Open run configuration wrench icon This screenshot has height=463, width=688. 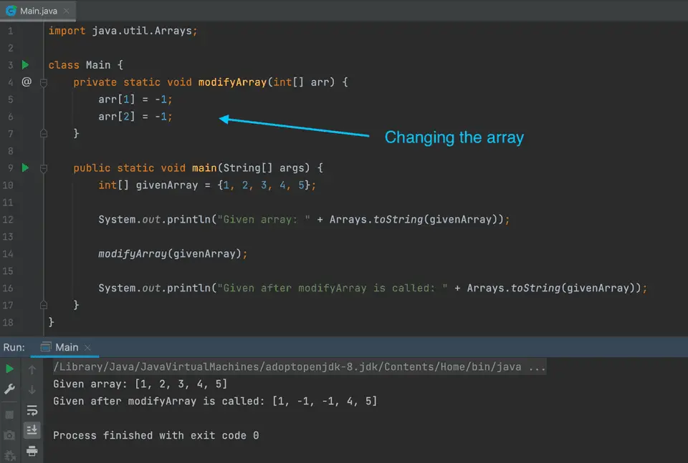(9, 389)
